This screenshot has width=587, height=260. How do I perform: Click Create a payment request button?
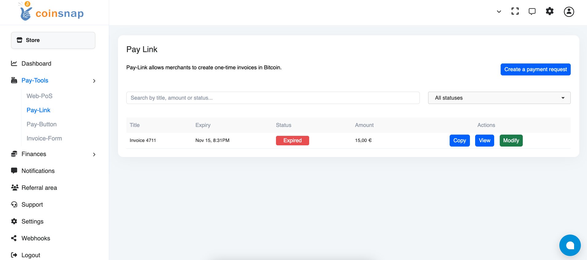(x=535, y=69)
